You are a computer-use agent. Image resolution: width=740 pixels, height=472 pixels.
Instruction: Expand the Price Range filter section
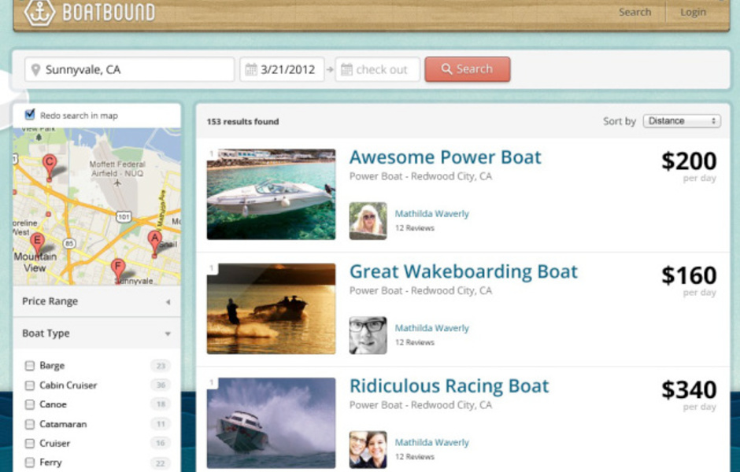coord(97,301)
